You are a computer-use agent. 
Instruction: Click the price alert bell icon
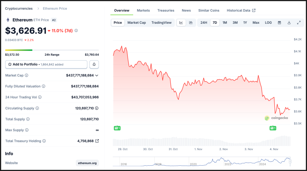point(94,64)
